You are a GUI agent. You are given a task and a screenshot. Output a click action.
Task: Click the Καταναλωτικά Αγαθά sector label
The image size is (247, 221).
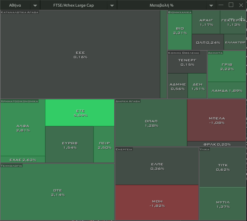(x=19, y=12)
